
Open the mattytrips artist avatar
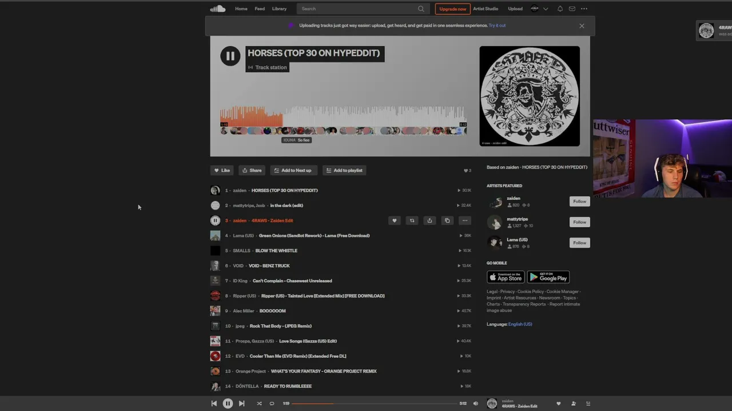coord(495,222)
